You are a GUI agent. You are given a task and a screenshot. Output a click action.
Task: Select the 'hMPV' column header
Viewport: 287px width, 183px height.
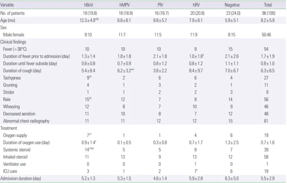pos(125,5)
